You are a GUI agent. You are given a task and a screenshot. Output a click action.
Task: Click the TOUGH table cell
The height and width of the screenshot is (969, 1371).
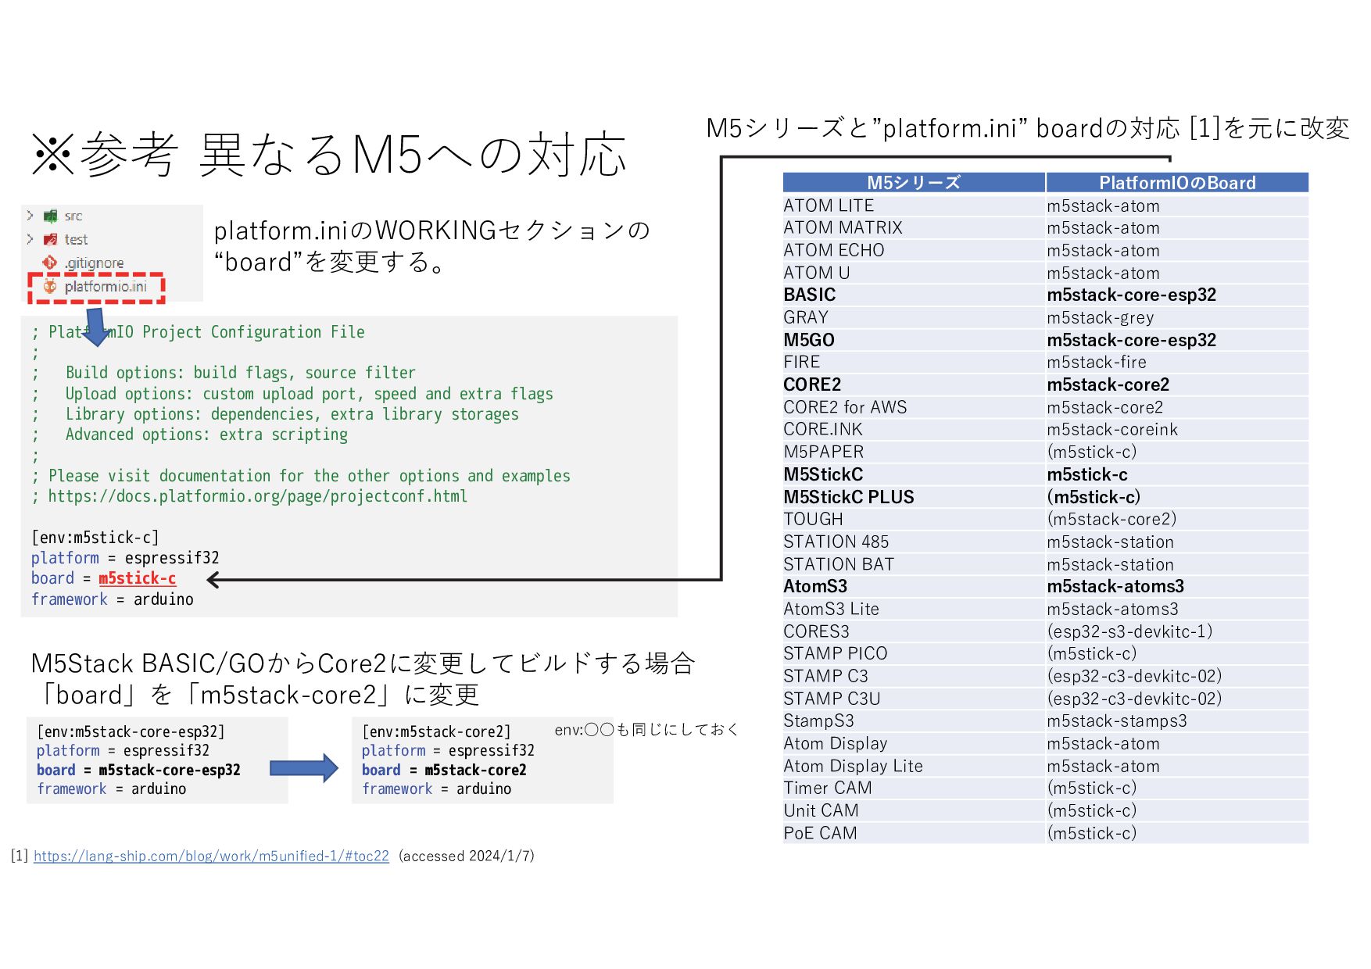click(x=914, y=519)
